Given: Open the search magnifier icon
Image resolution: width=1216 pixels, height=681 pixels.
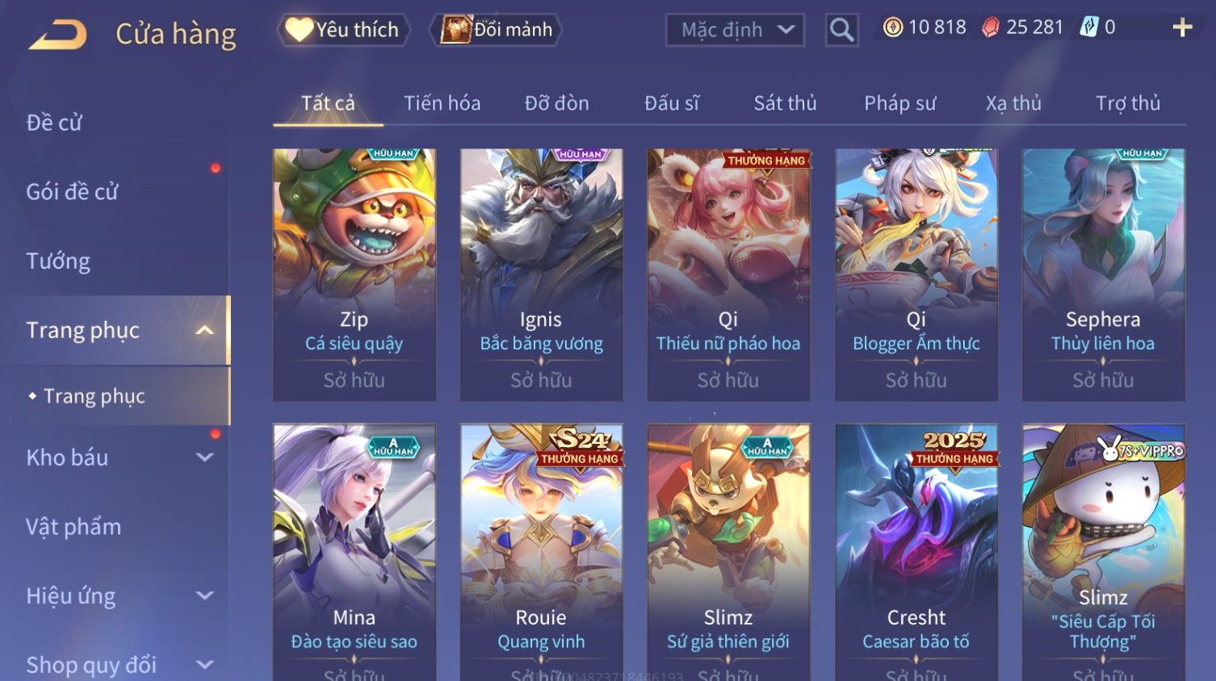Looking at the screenshot, I should click(841, 30).
